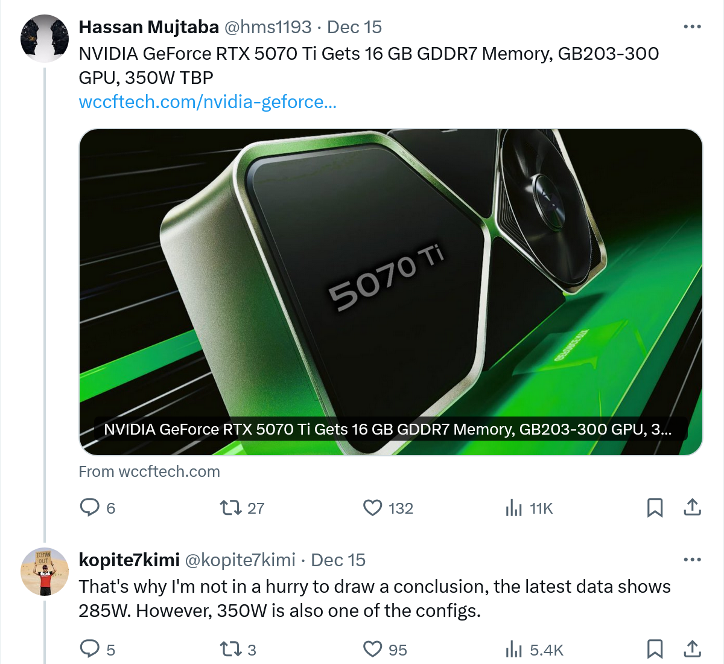
Task: Bookmark Hassan Mujtaba's tweet
Action: [655, 508]
